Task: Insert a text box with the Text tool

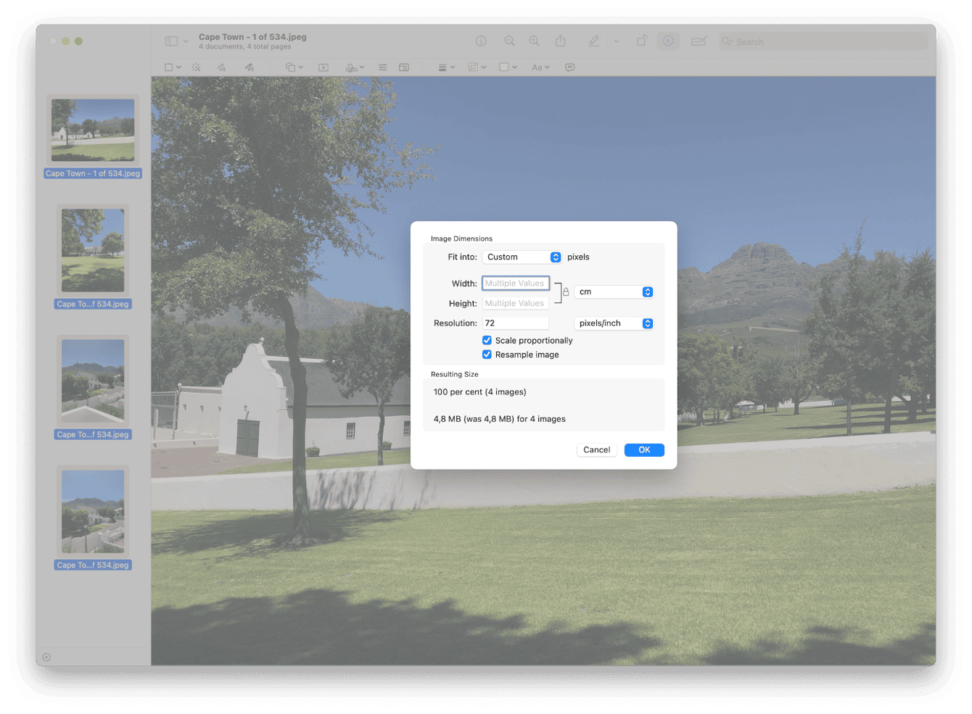Action: pos(323,67)
